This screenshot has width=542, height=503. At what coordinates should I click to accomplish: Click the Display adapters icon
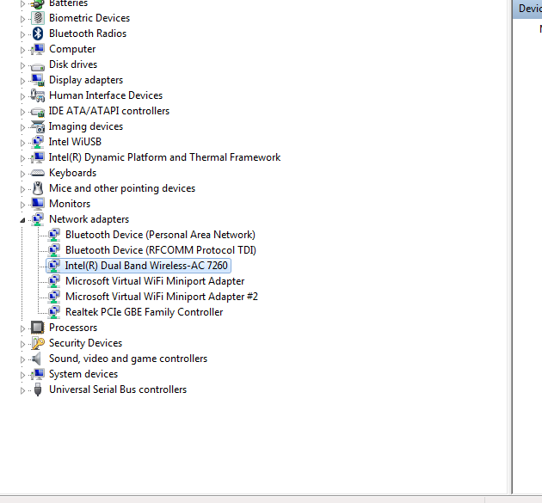[x=38, y=80]
